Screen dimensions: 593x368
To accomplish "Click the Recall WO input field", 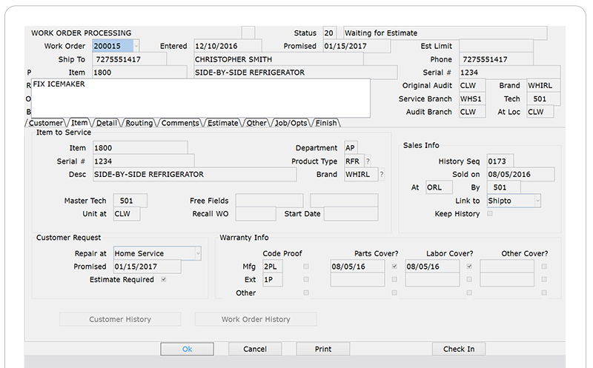I will tap(256, 214).
